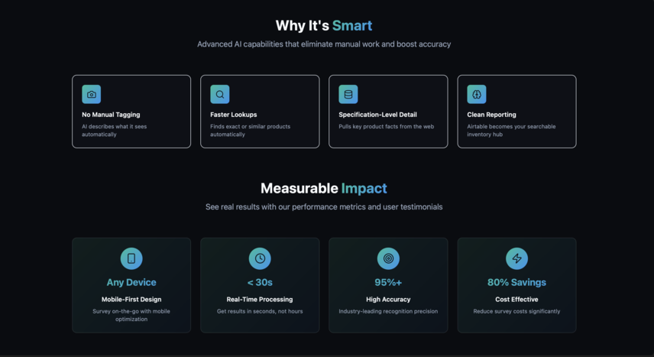Click the Measurable Impact heading

[324, 188]
